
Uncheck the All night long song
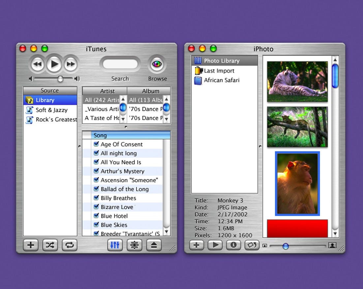point(96,153)
